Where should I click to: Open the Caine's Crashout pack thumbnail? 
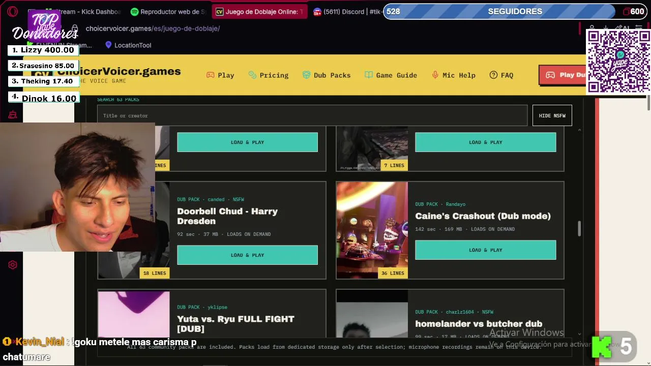pyautogui.click(x=372, y=230)
